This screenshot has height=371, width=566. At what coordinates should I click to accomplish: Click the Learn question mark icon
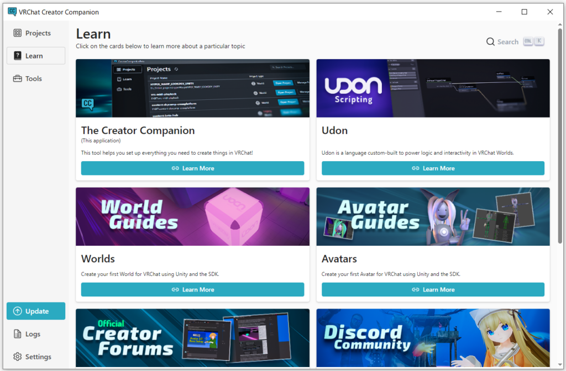pyautogui.click(x=17, y=56)
